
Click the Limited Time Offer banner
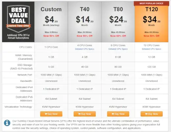[18, 26]
